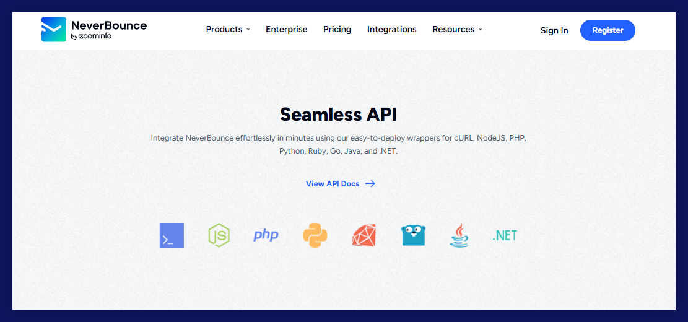Select the Python logo icon

tap(315, 235)
